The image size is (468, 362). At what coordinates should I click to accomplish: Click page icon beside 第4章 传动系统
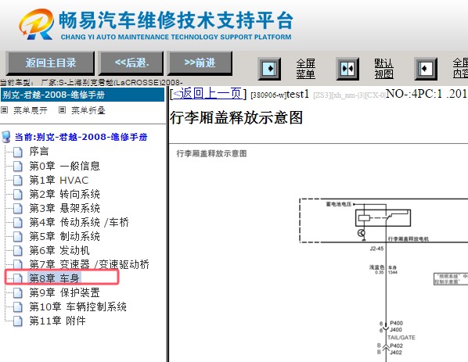pyautogui.click(x=18, y=223)
